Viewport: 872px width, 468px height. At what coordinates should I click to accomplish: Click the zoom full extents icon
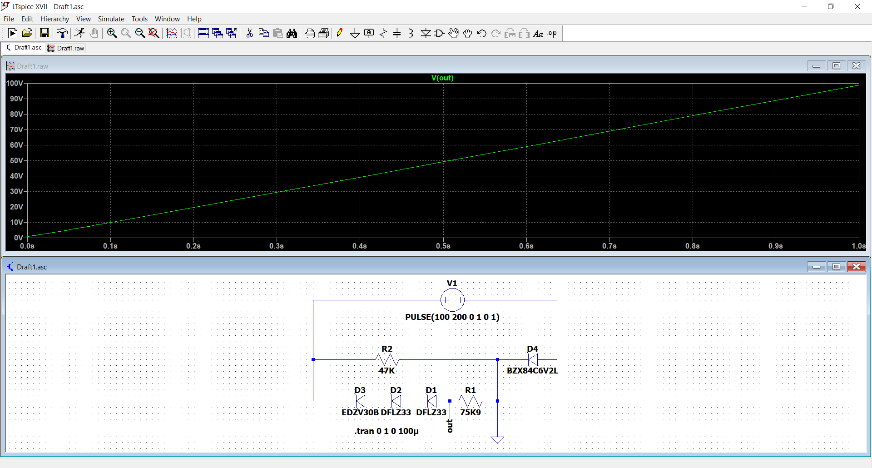click(154, 33)
